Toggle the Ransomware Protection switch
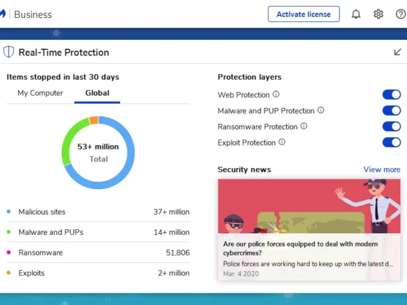The height and width of the screenshot is (305, 407). (392, 127)
